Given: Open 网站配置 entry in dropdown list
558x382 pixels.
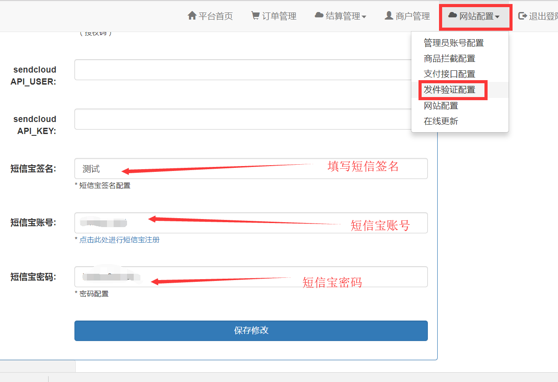Looking at the screenshot, I should pyautogui.click(x=441, y=106).
